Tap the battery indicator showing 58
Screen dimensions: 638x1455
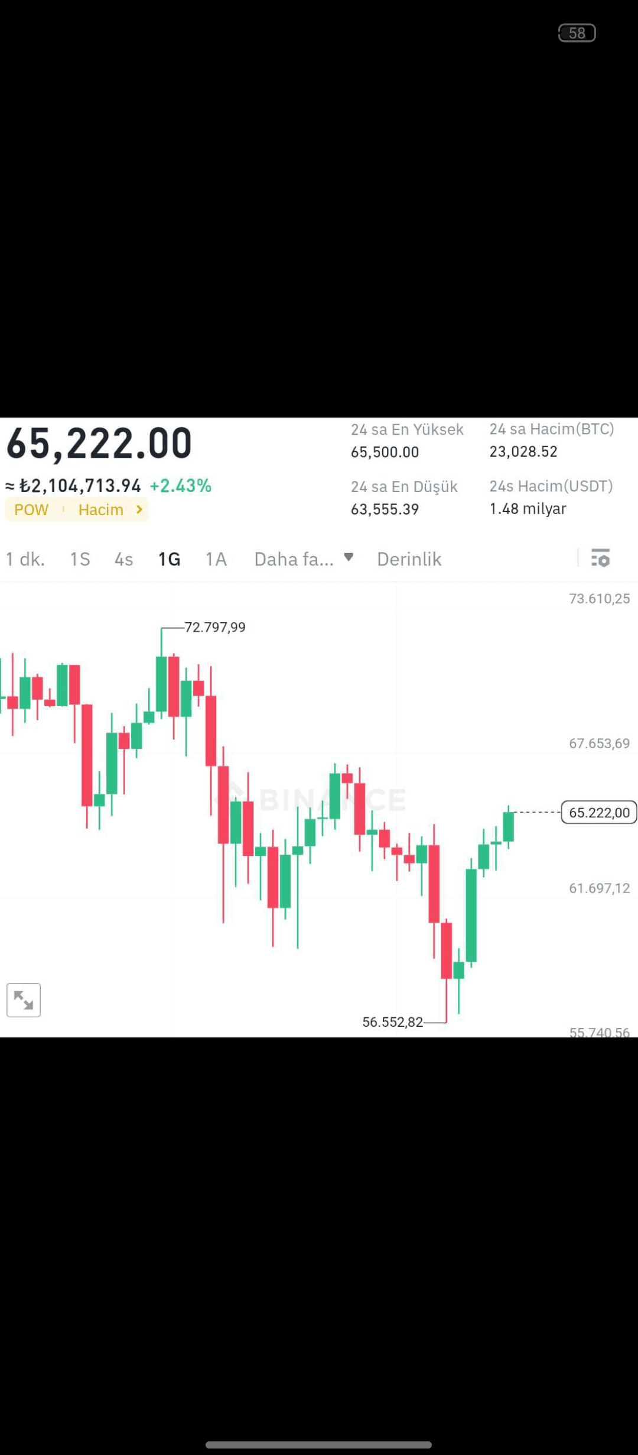coord(577,33)
